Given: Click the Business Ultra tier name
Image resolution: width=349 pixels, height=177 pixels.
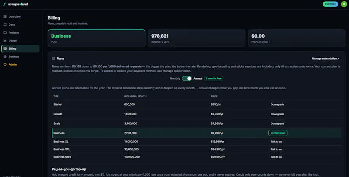Looking at the screenshot, I should (62, 157).
